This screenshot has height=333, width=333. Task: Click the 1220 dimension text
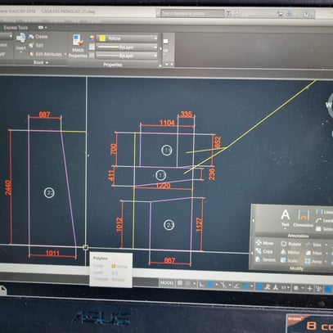point(164,186)
